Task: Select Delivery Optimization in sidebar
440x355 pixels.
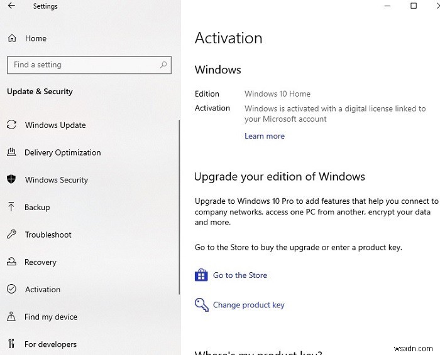Action: pos(63,152)
